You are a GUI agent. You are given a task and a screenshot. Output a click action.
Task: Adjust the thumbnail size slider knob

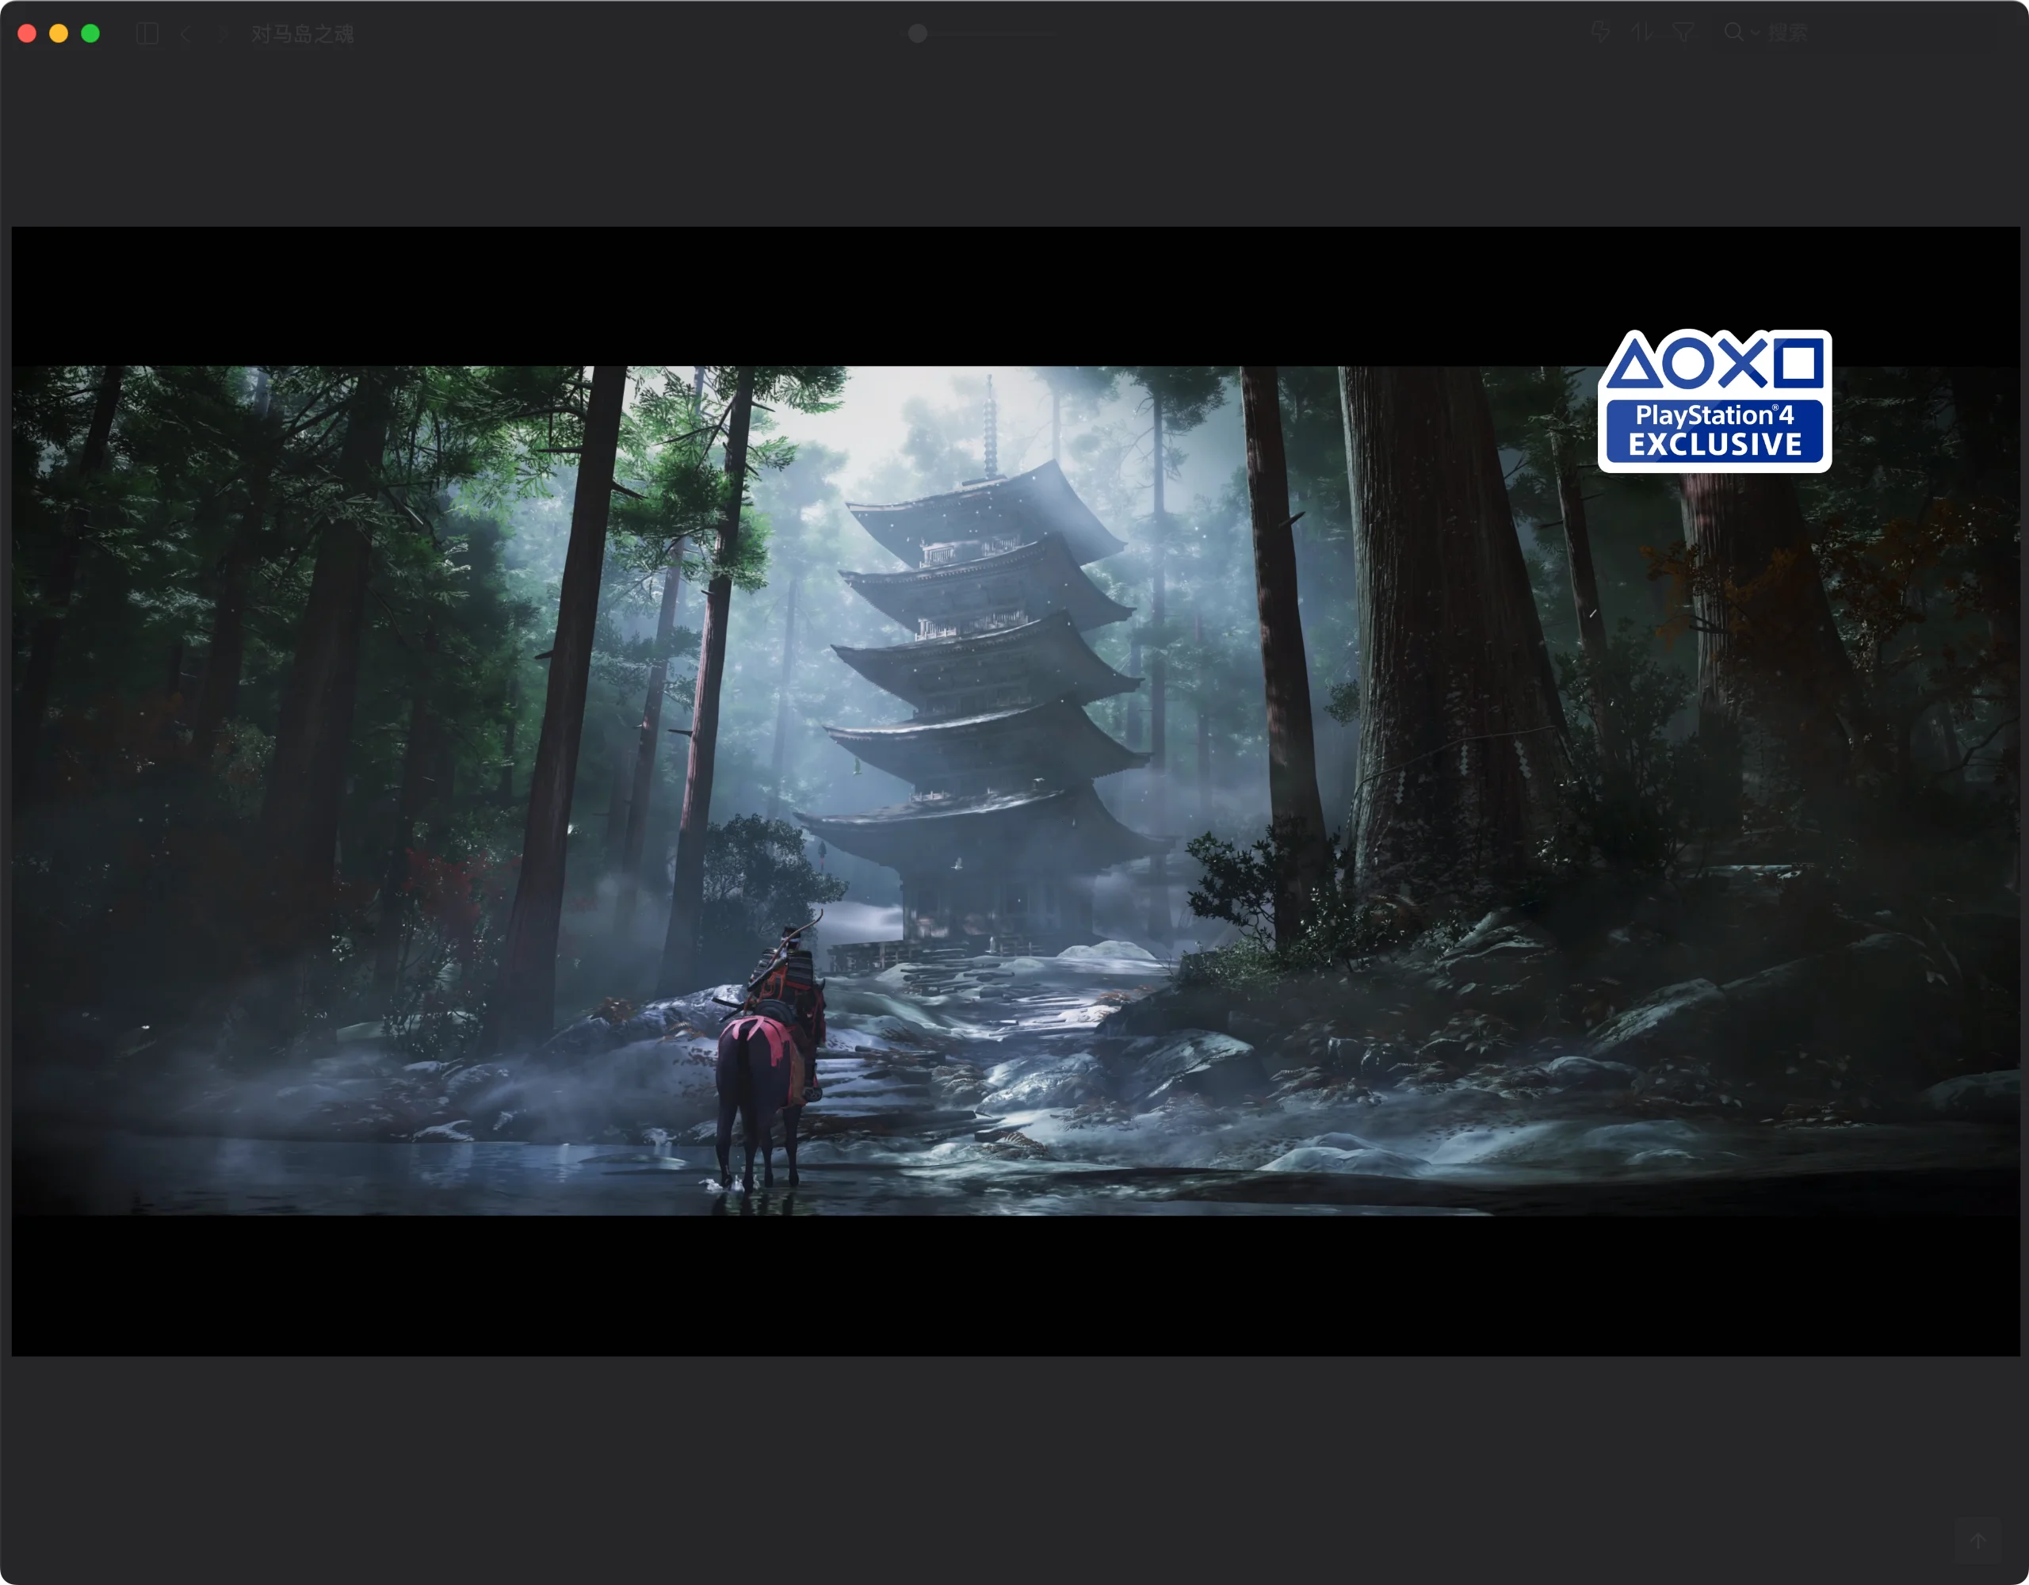click(x=918, y=33)
